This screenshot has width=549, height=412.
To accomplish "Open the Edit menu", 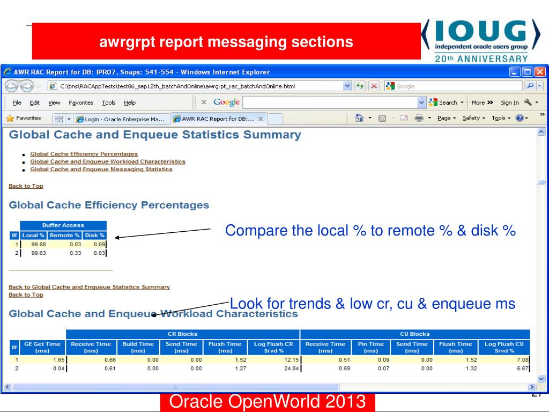I will (34, 102).
